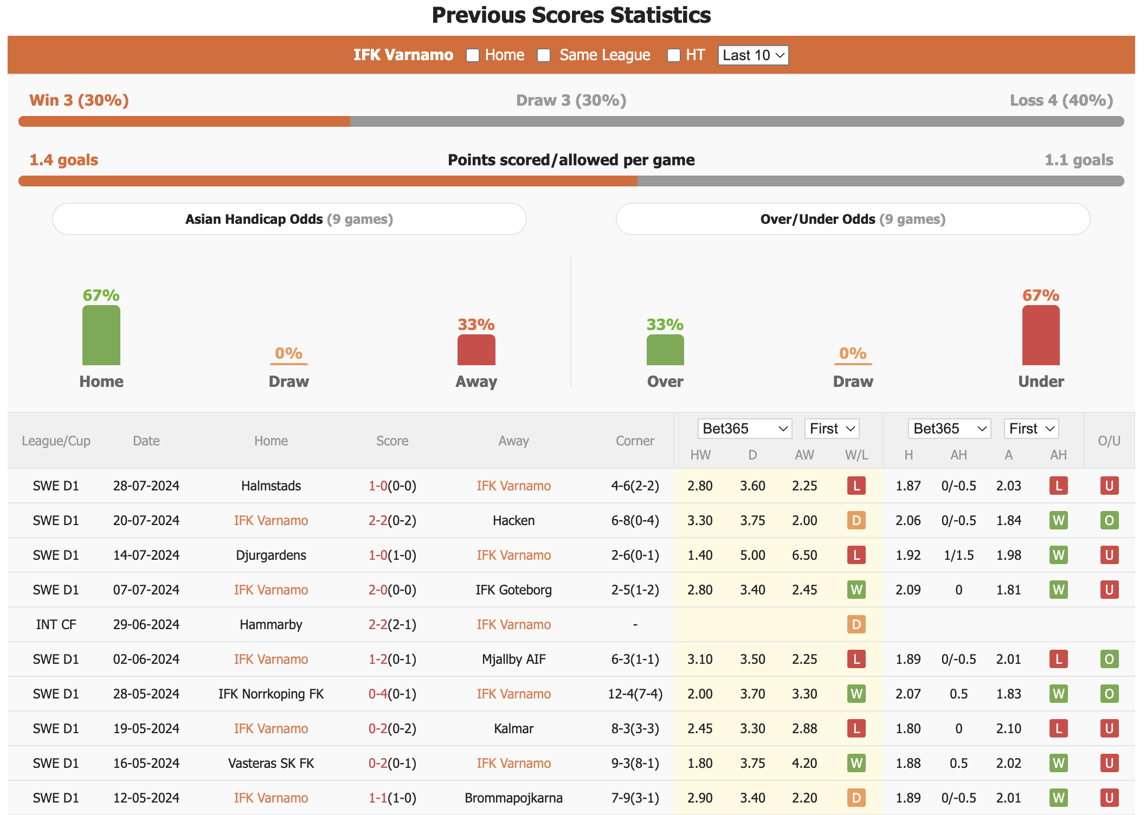
Task: Click the 1/1.5 handicap value
Action: (x=958, y=555)
